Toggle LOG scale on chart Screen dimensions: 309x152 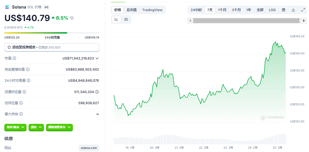272,10
